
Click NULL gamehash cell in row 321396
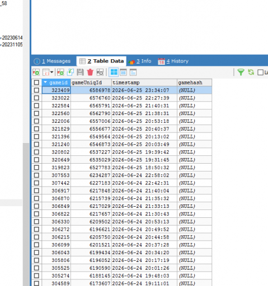[194, 137]
